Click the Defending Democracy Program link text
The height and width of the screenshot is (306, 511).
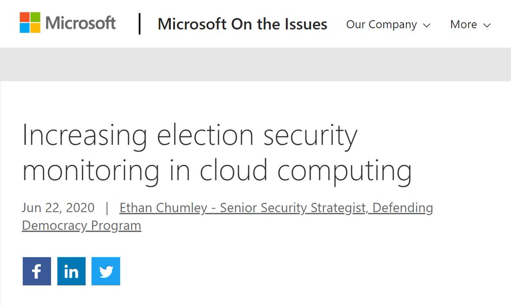coord(81,225)
